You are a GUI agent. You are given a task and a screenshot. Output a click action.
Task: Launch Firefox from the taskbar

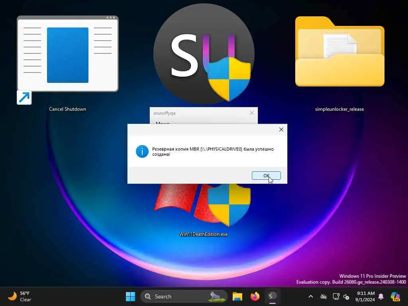click(255, 296)
